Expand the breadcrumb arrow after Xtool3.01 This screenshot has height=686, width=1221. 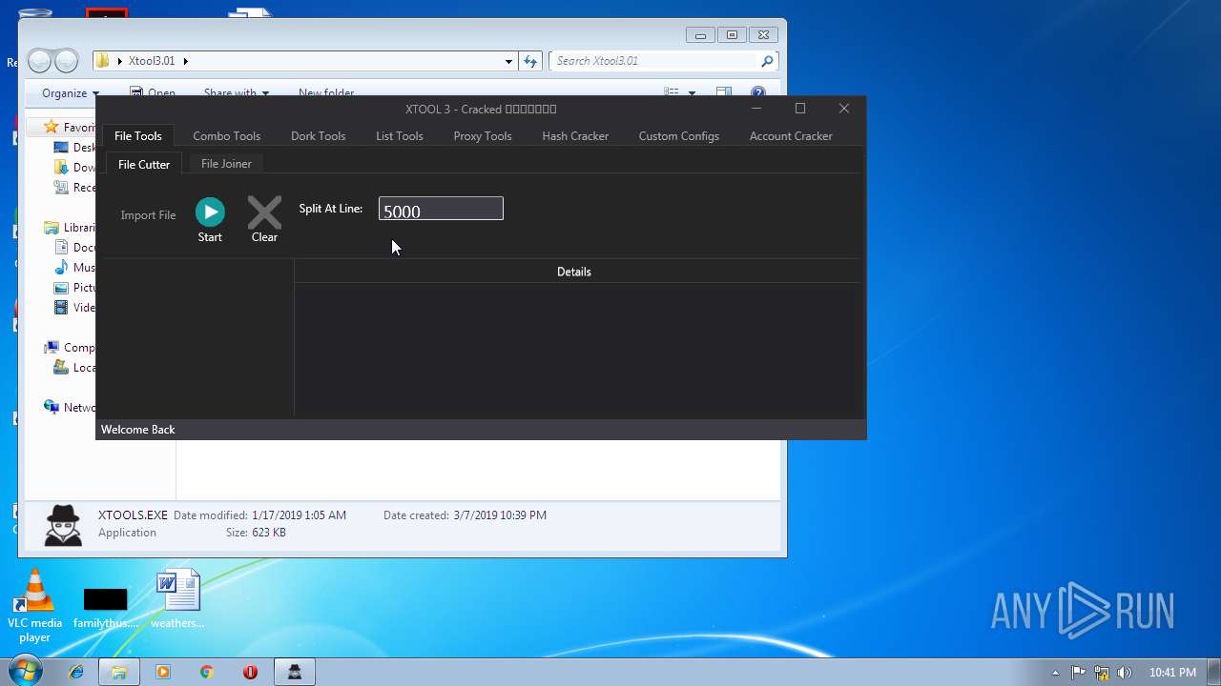[185, 61]
